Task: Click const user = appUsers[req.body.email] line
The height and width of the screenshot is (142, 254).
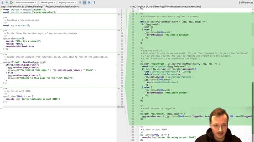Action: [165, 66]
